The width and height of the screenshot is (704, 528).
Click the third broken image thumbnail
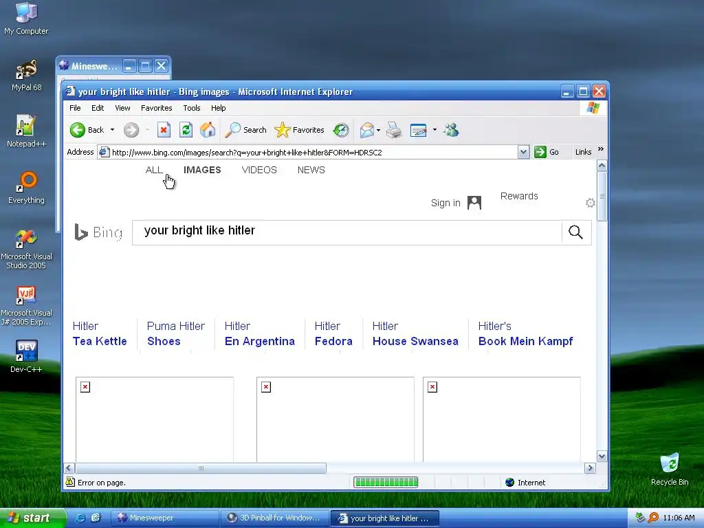tap(501, 419)
